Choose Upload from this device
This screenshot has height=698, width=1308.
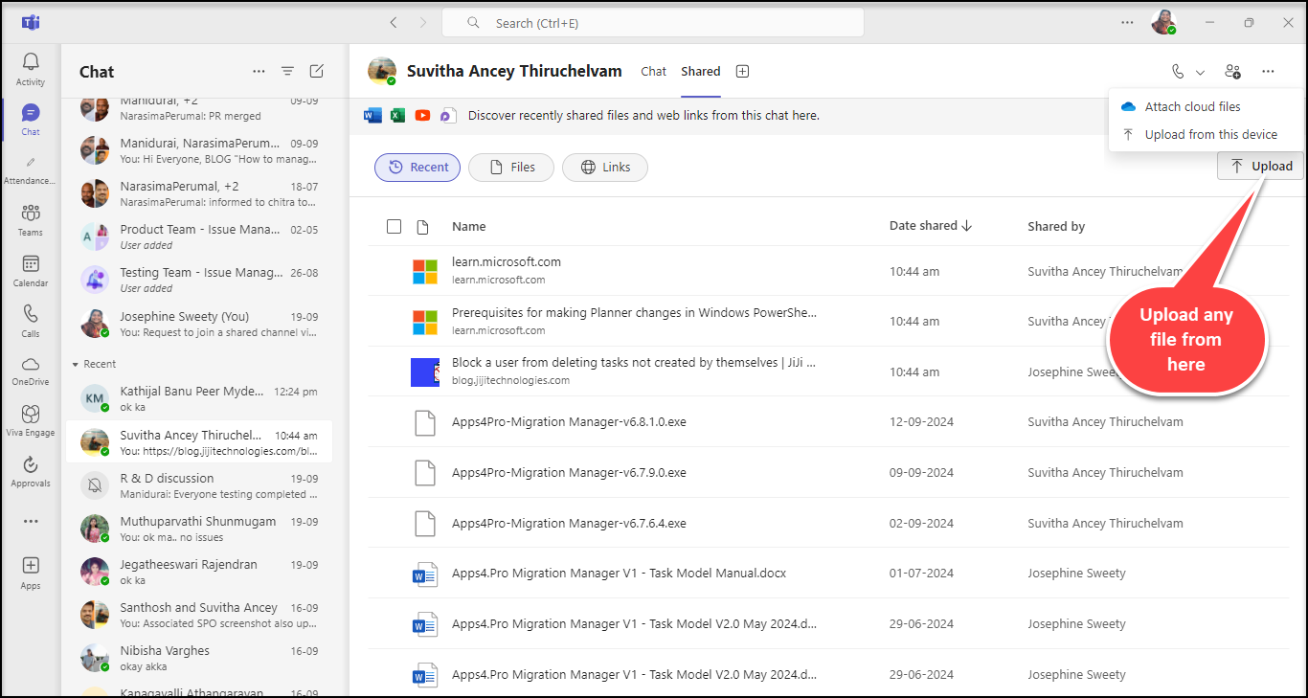(1210, 135)
